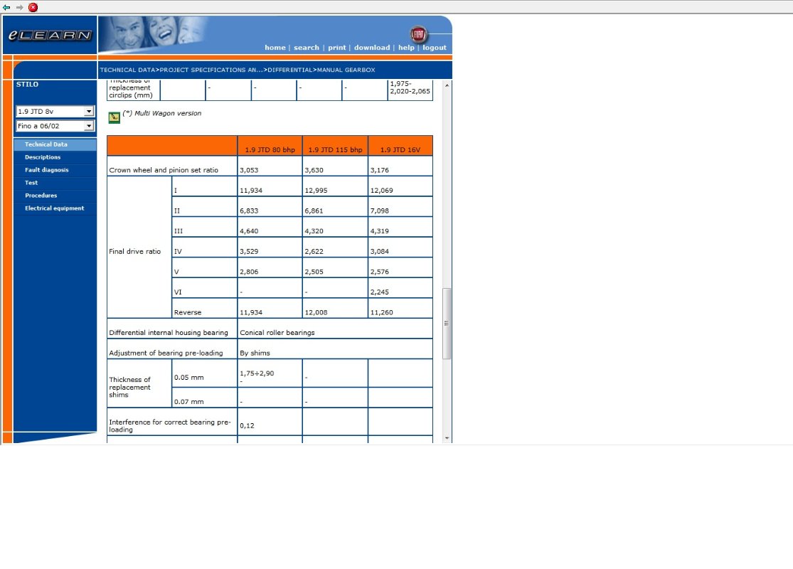Open the Descriptions sidebar section
Viewport: 793px width, 569px height.
click(43, 157)
